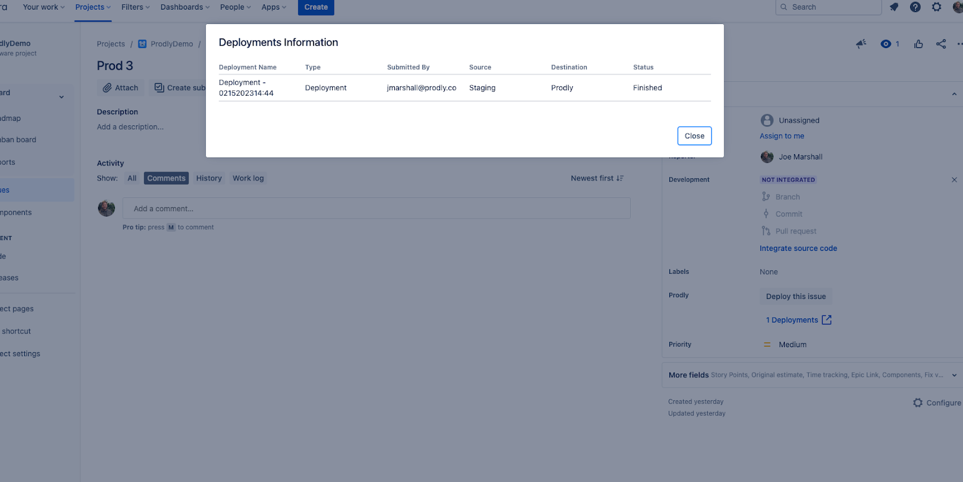Expand the More fields section

coord(813,375)
